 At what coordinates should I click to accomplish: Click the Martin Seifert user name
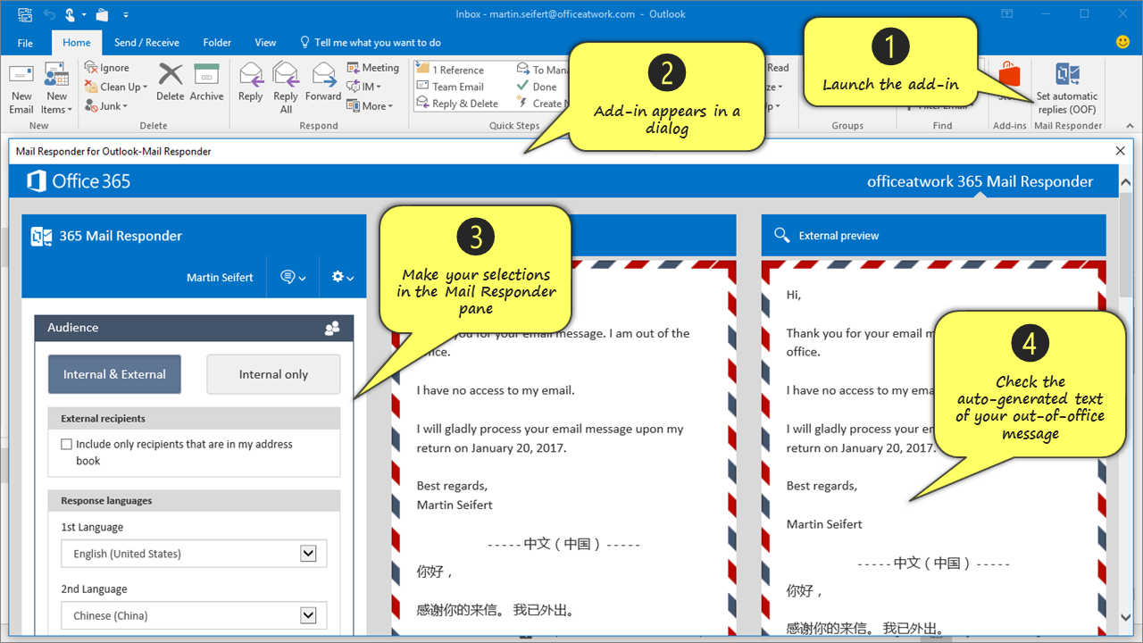pyautogui.click(x=220, y=278)
